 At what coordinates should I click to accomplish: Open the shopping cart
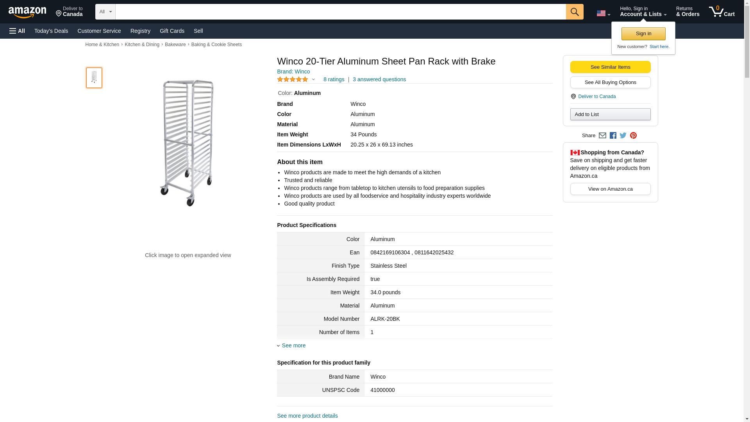click(x=721, y=12)
